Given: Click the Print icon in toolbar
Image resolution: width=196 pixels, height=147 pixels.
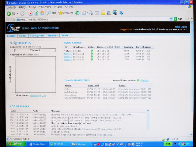Looking at the screenshot, I should (91, 13).
